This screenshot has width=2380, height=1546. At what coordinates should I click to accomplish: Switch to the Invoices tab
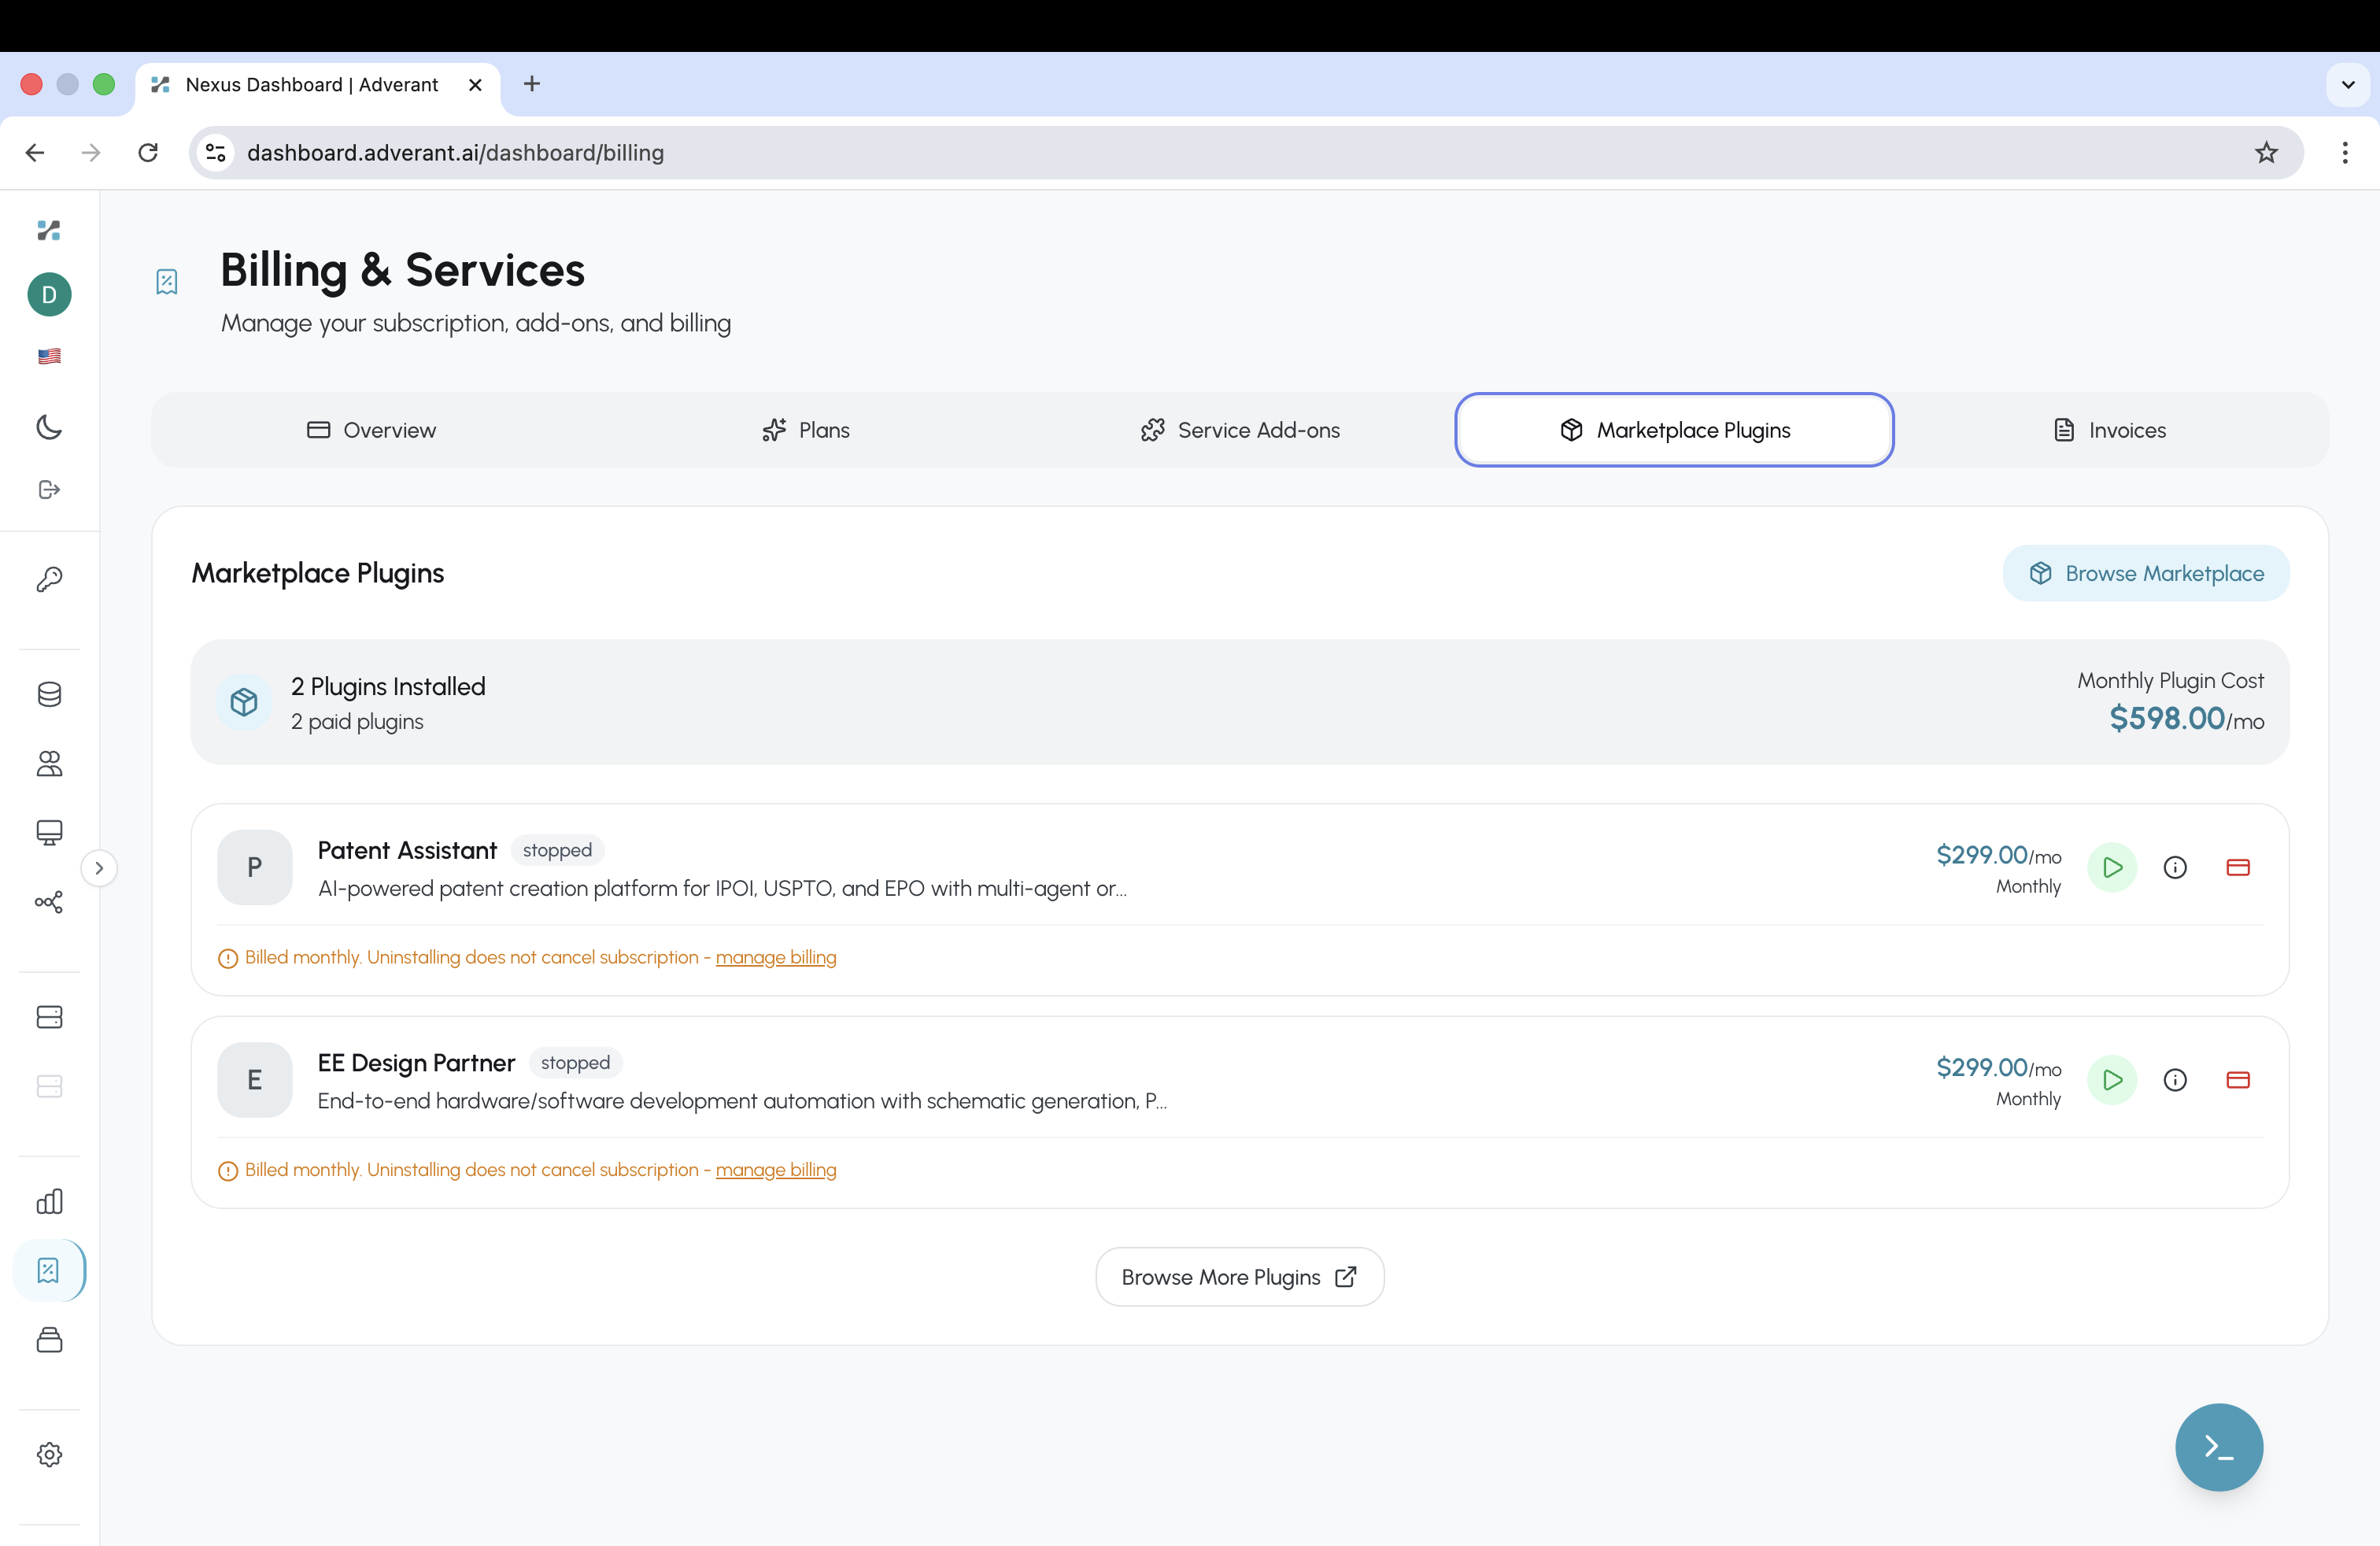pyautogui.click(x=2109, y=429)
